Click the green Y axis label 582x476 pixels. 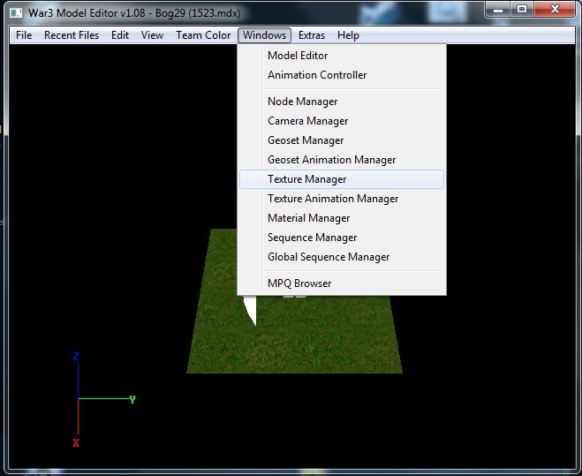click(x=132, y=400)
